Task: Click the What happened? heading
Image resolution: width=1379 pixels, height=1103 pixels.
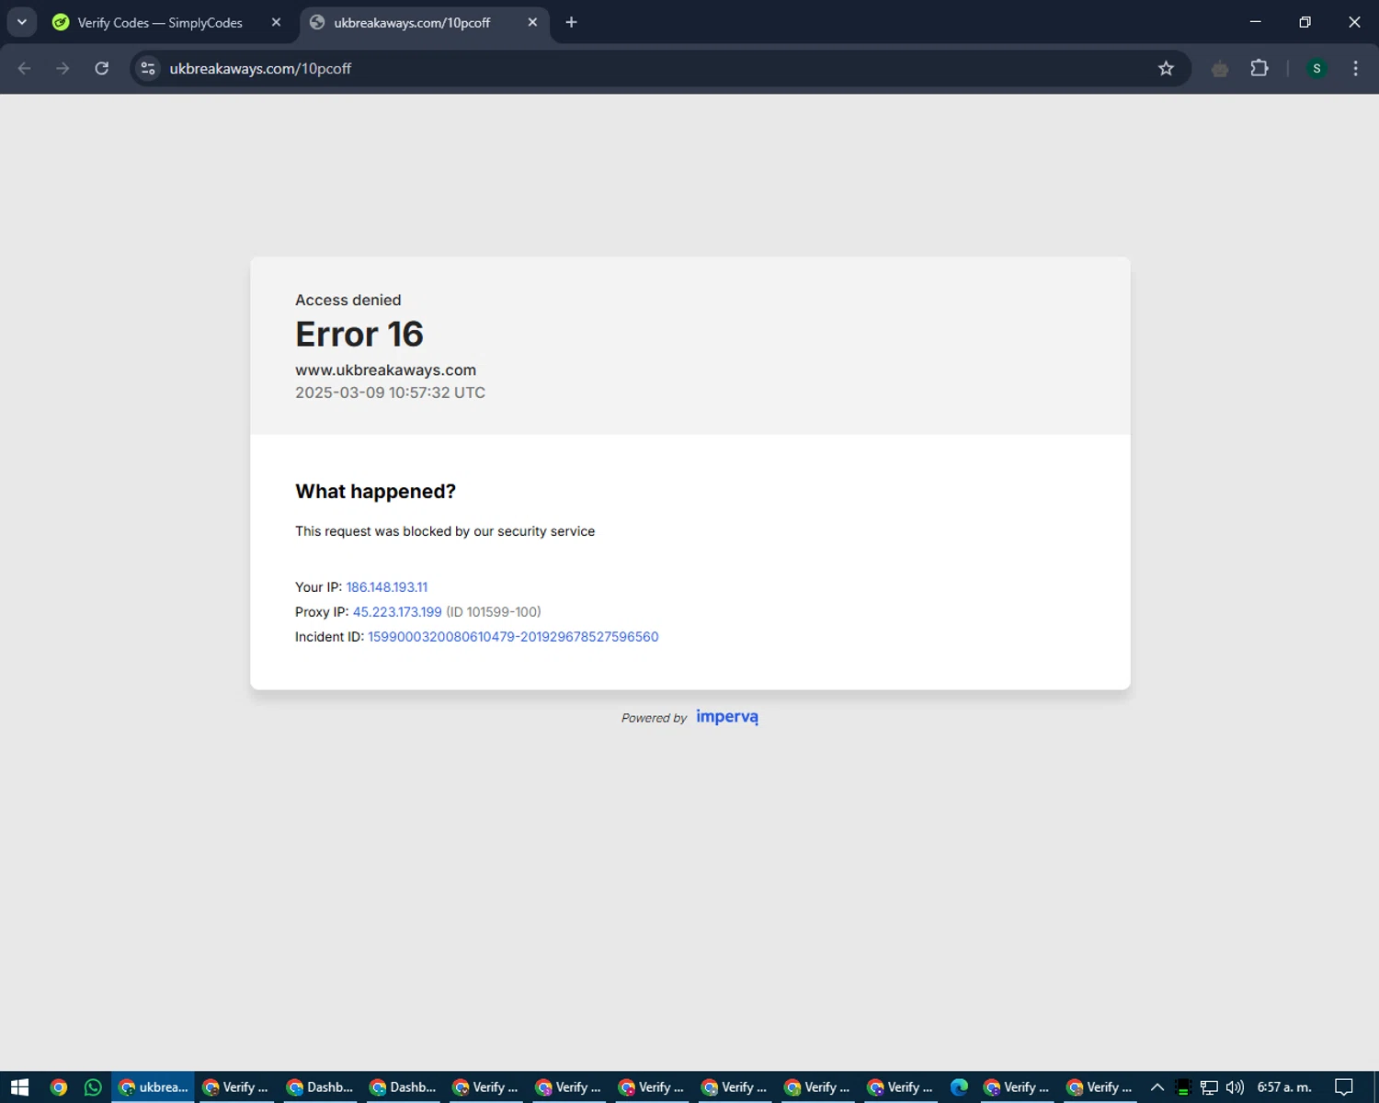Action: (x=375, y=492)
